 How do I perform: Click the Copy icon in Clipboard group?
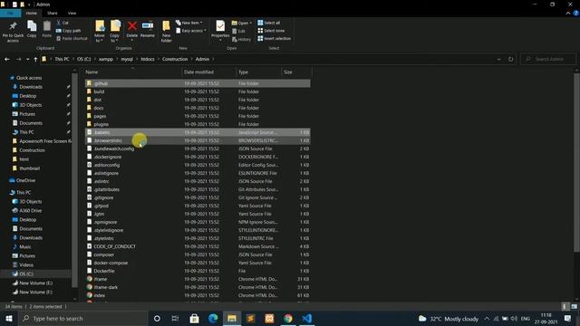32,26
